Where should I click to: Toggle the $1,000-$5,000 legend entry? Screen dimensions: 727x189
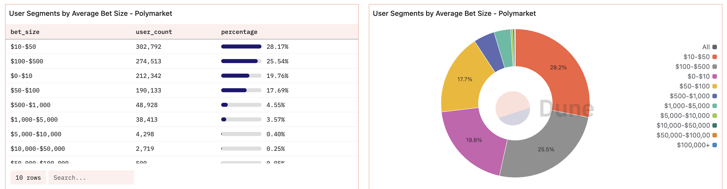690,106
